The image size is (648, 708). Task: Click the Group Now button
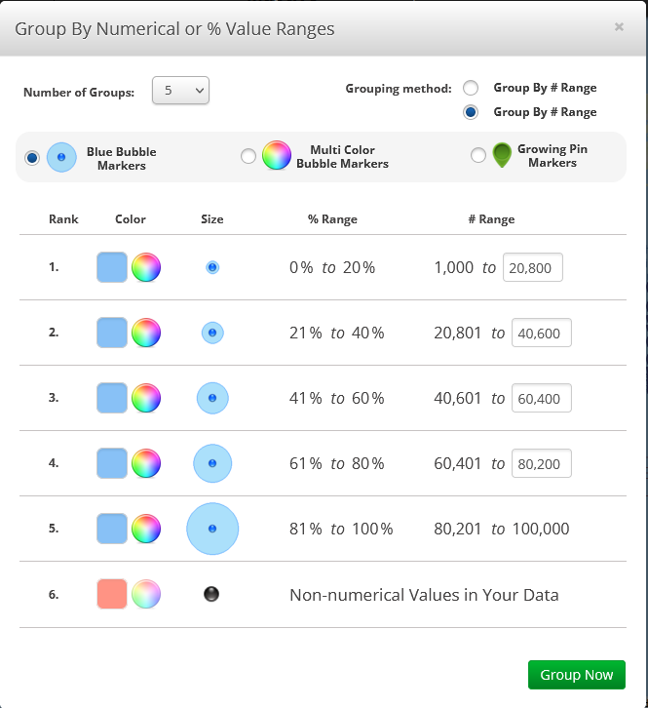[577, 675]
